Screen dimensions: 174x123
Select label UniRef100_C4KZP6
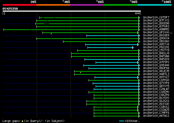point(156,95)
